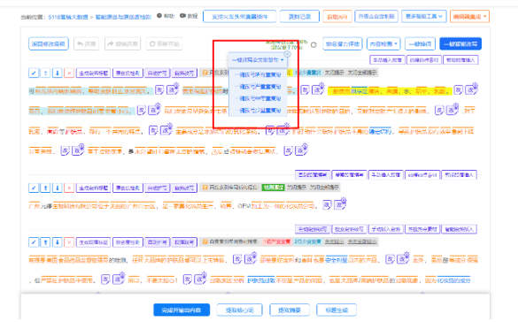Click the smart-rewrite bulb icon after the 广州 company sentence
This screenshot has width=518, height=322.
(x=340, y=203)
